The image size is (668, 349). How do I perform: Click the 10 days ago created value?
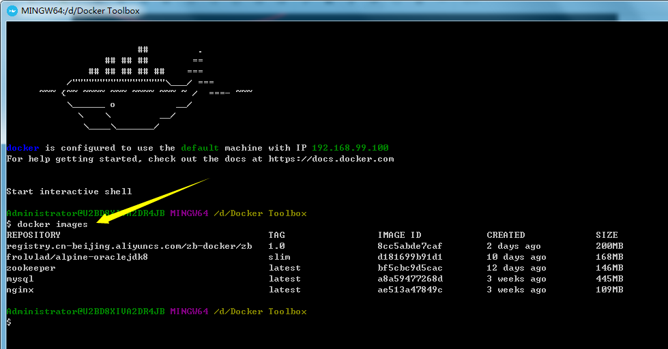[517, 257]
